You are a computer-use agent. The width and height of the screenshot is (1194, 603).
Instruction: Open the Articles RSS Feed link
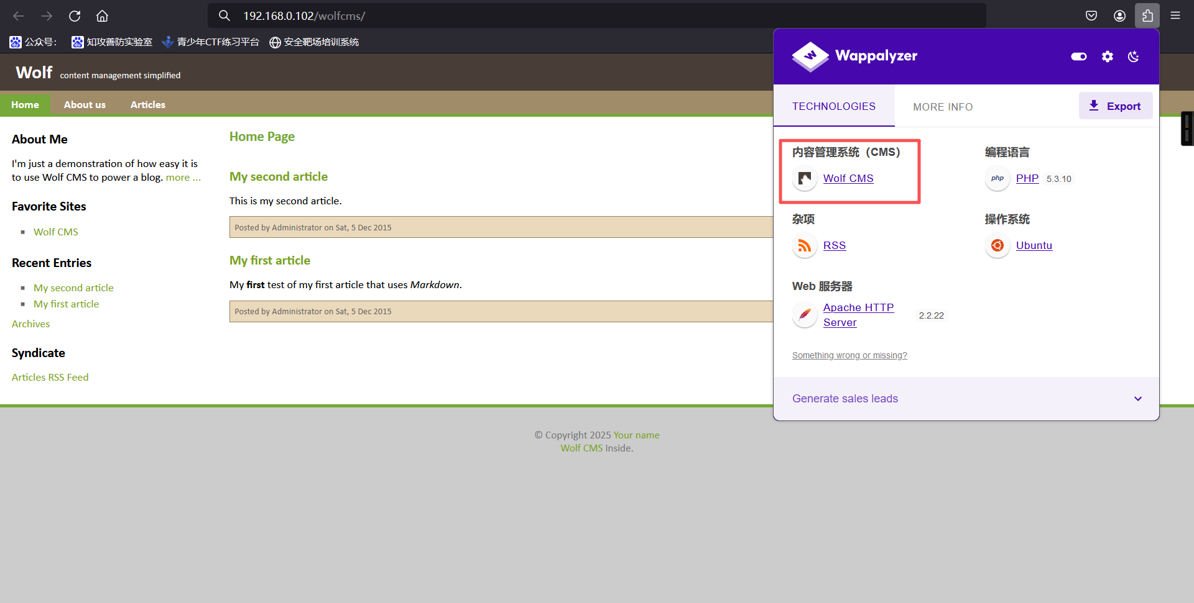pyautogui.click(x=50, y=377)
